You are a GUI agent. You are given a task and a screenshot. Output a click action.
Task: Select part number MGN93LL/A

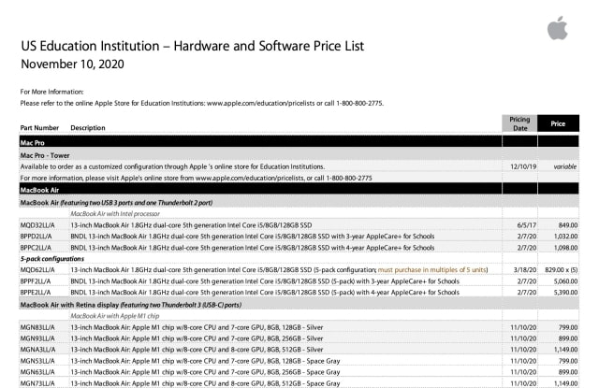tap(37, 338)
